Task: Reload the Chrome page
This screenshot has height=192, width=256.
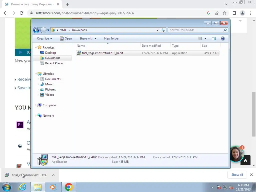Action: coord(21,13)
